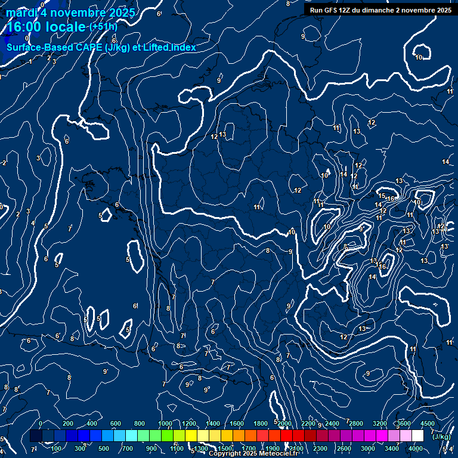Click the "1600" legend value

click(237, 423)
